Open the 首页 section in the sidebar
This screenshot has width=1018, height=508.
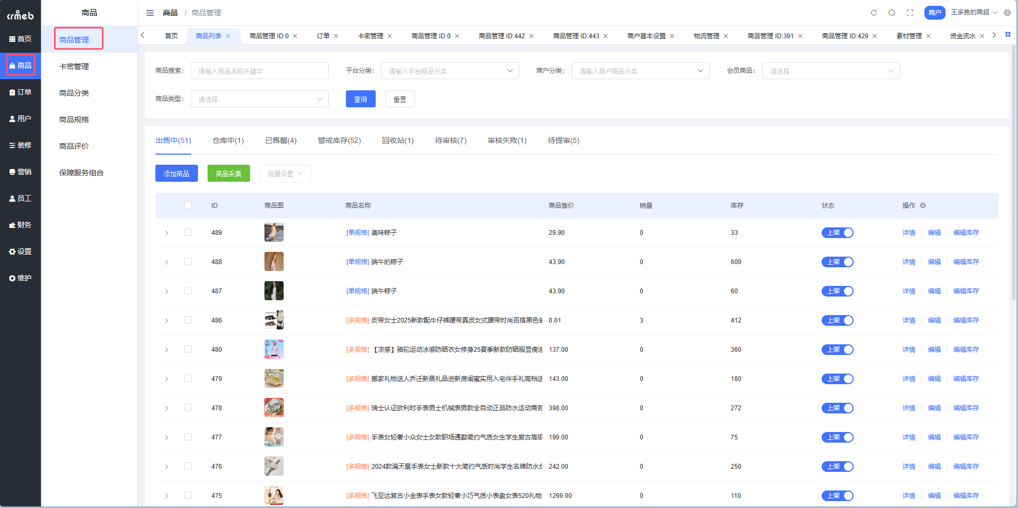(20, 38)
